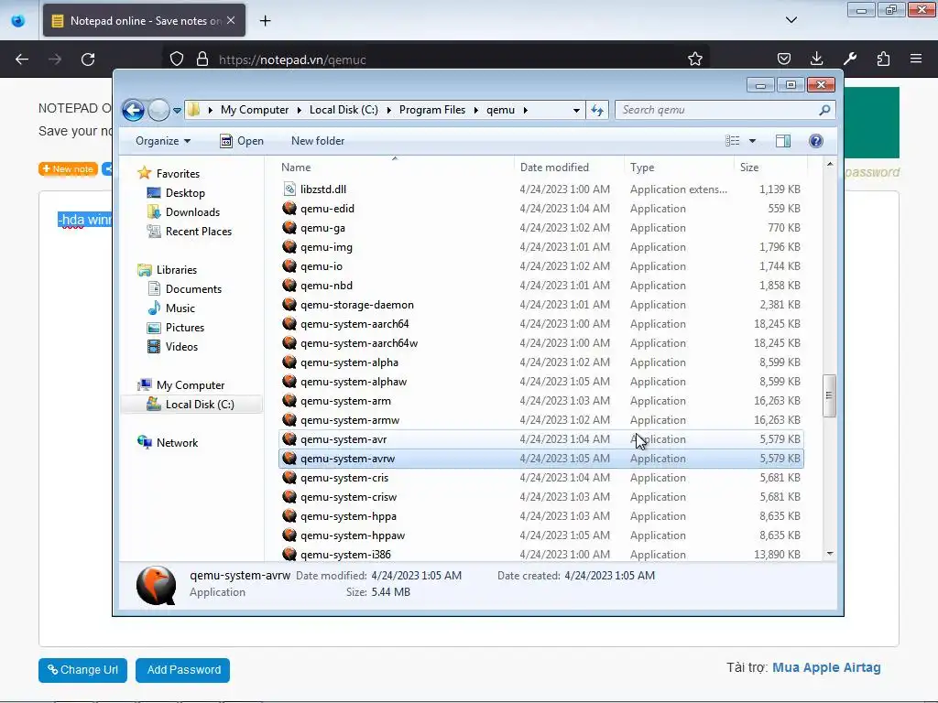Select Recent Places in navigation pane

tap(198, 232)
